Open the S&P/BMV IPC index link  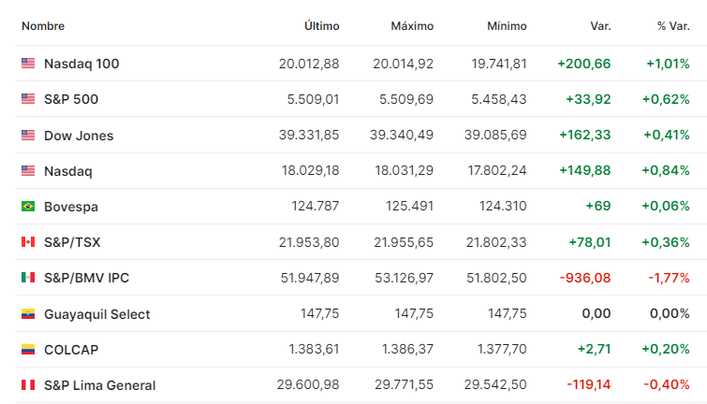coord(86,278)
